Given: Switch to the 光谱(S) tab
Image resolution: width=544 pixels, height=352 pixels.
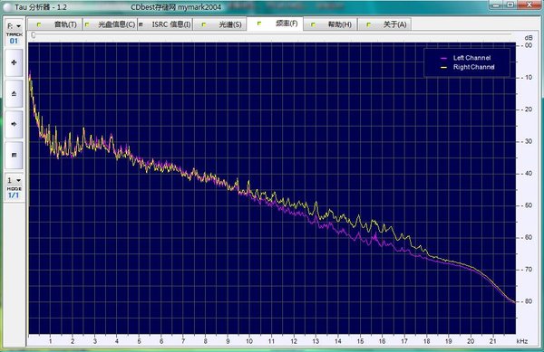Looking at the screenshot, I should pos(220,24).
